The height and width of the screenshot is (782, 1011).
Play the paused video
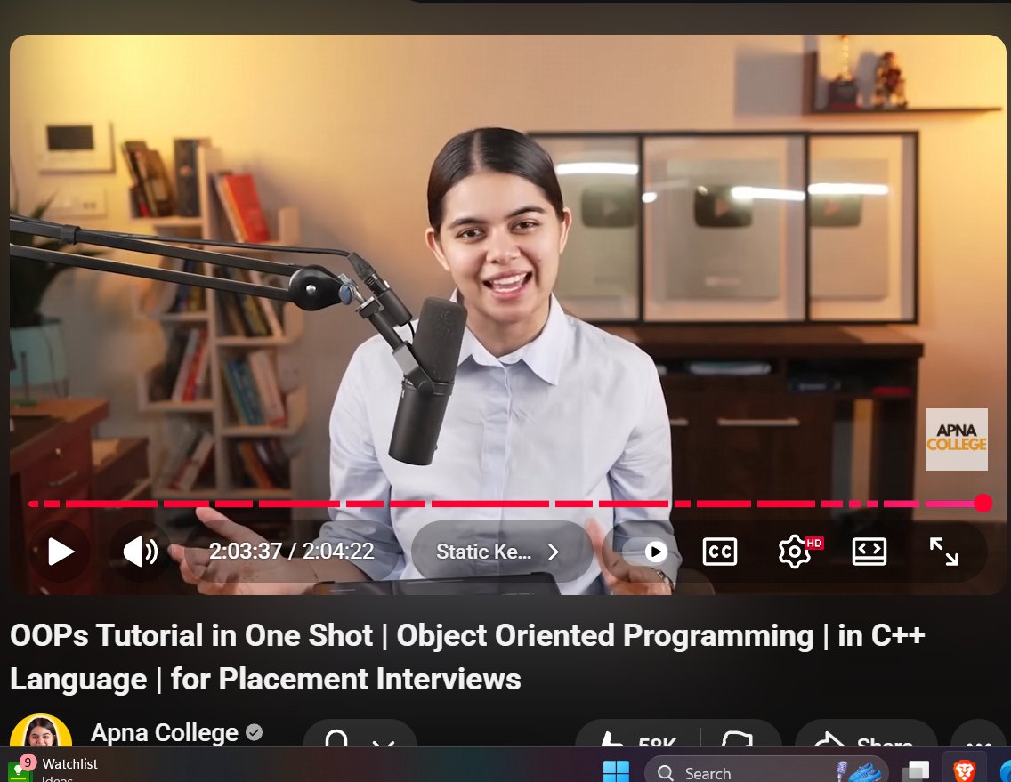pos(61,552)
